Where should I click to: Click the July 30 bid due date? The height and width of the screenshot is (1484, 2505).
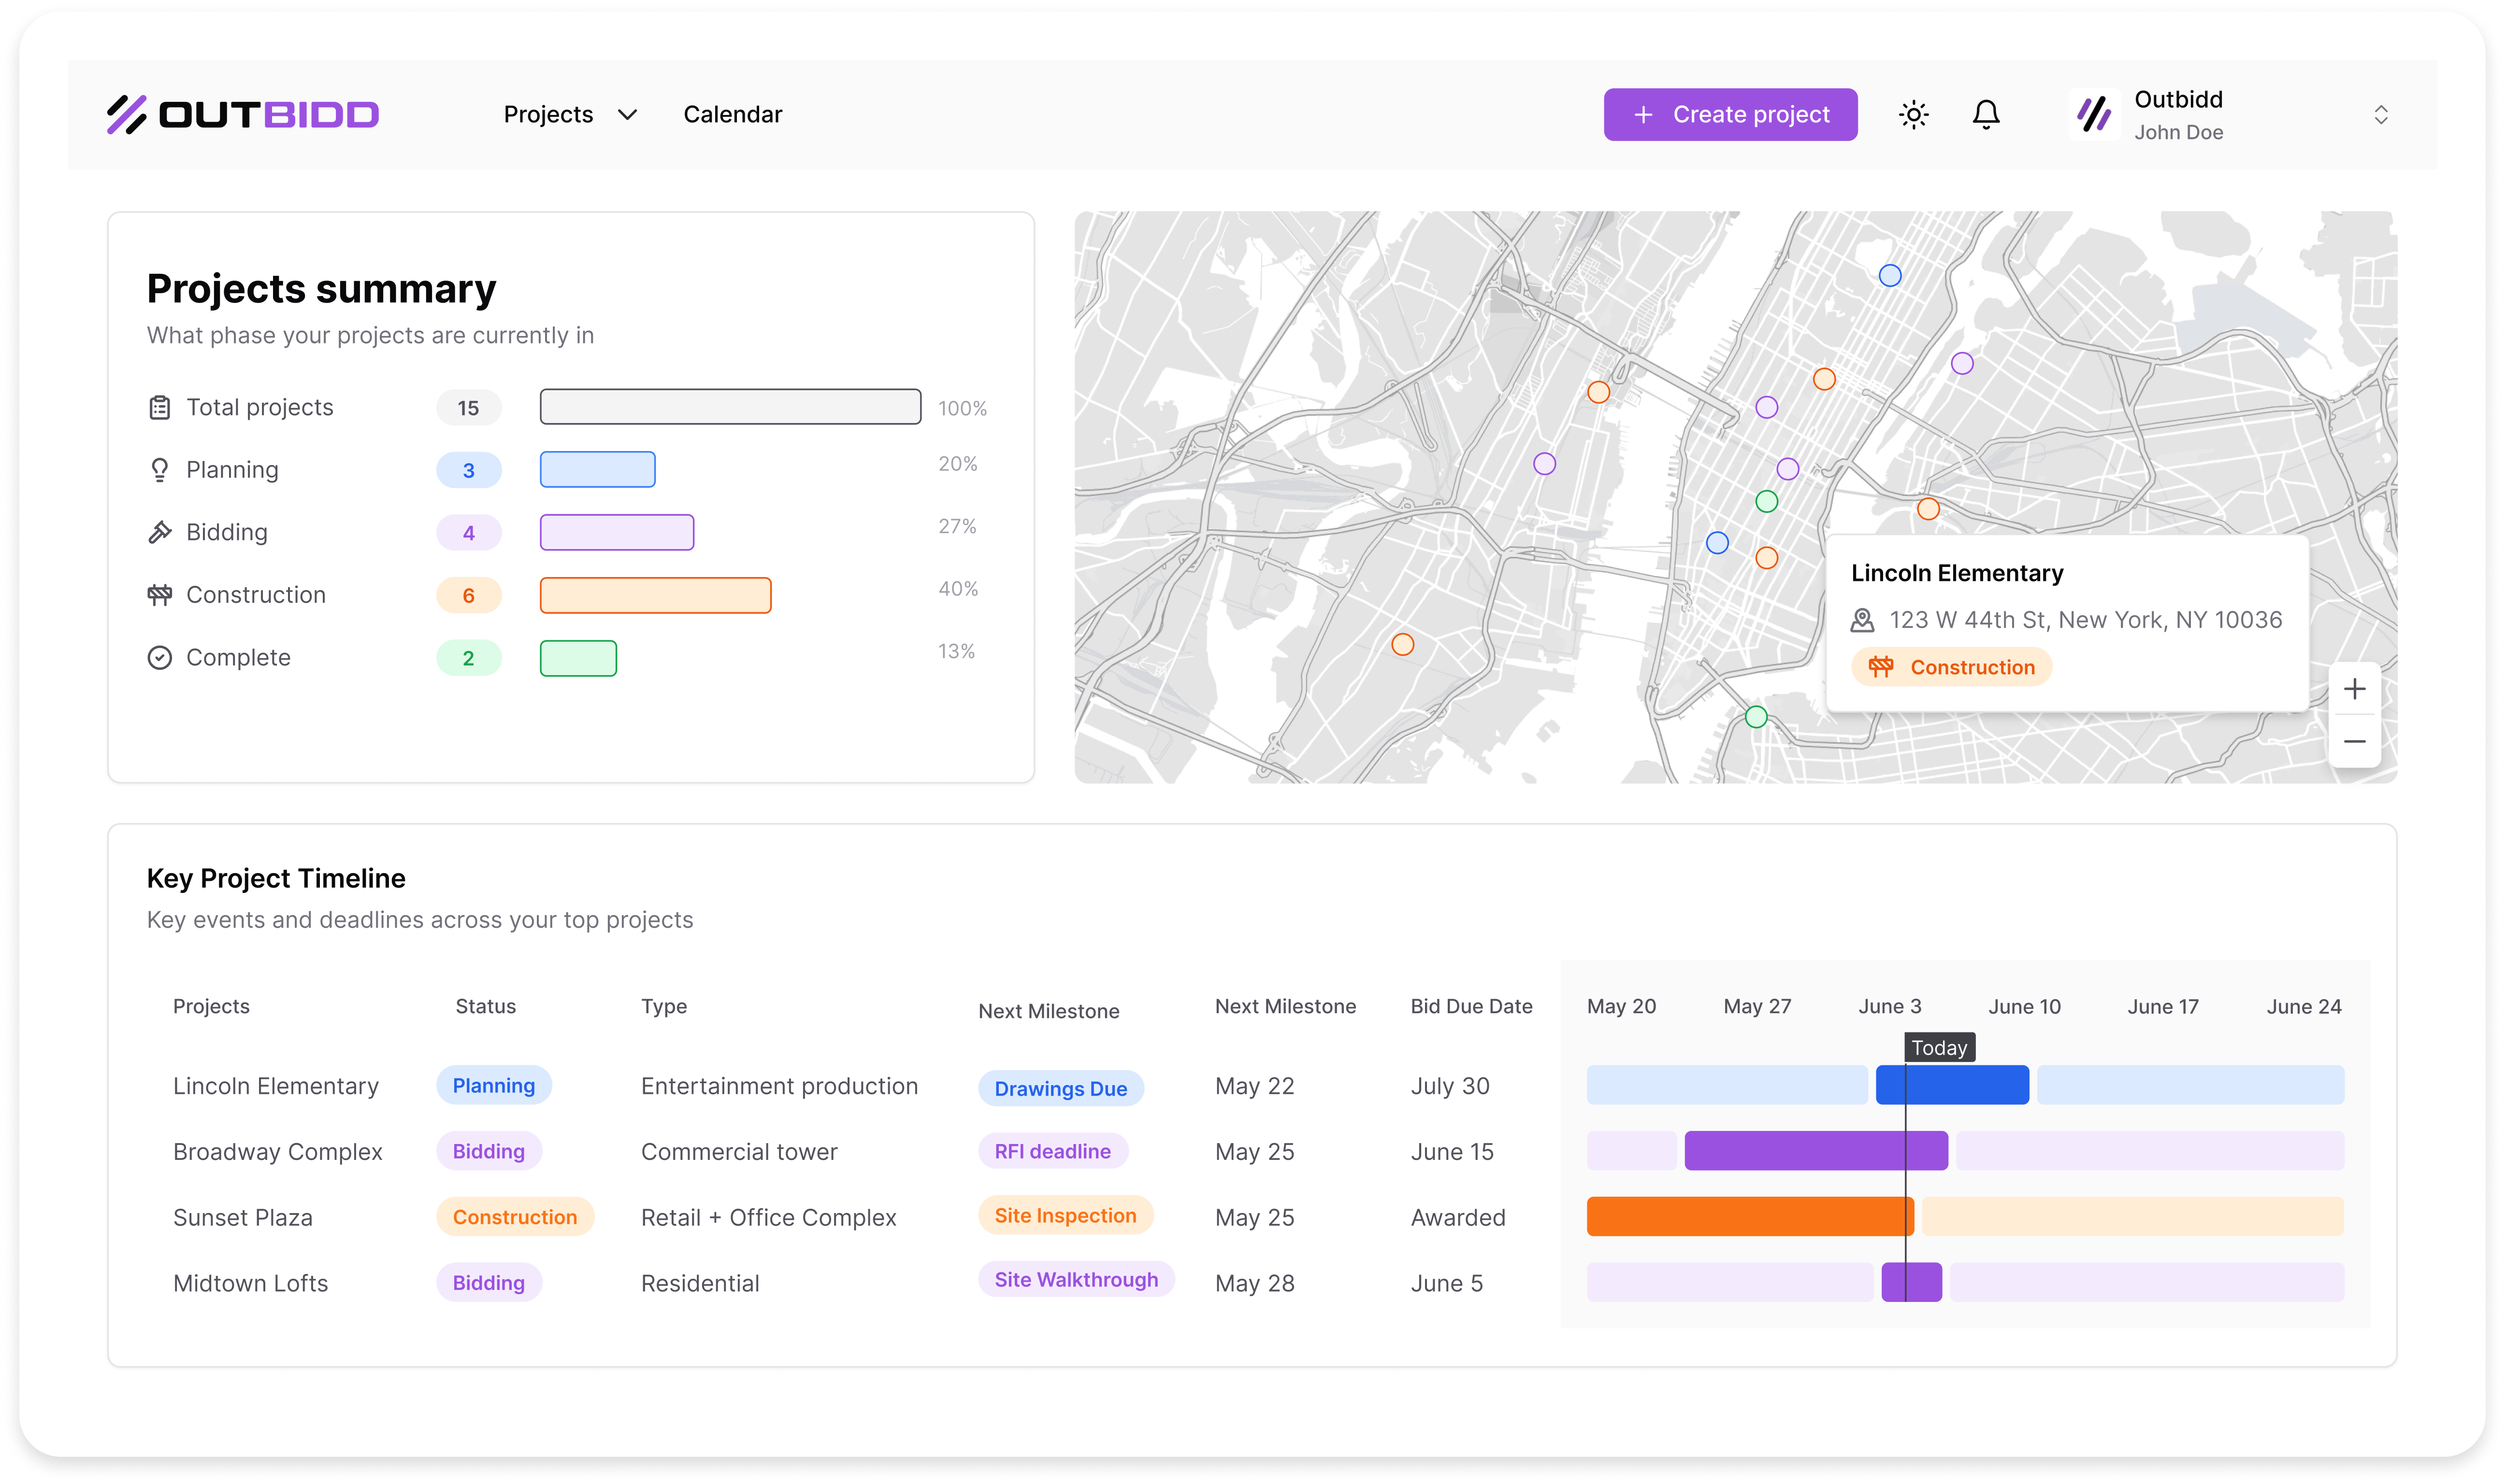click(x=1450, y=1086)
